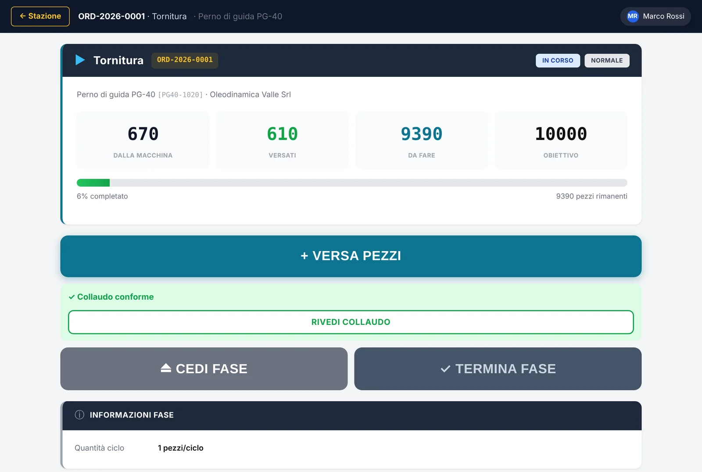Click the MR user avatar

(632, 16)
